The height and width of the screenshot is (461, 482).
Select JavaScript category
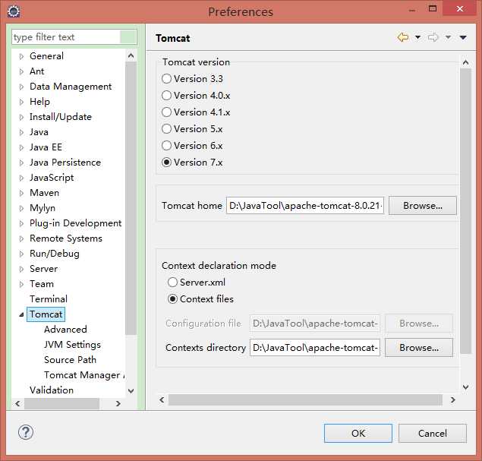[52, 178]
